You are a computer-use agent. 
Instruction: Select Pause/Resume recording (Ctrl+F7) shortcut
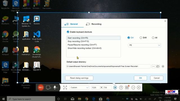coord(93,45)
